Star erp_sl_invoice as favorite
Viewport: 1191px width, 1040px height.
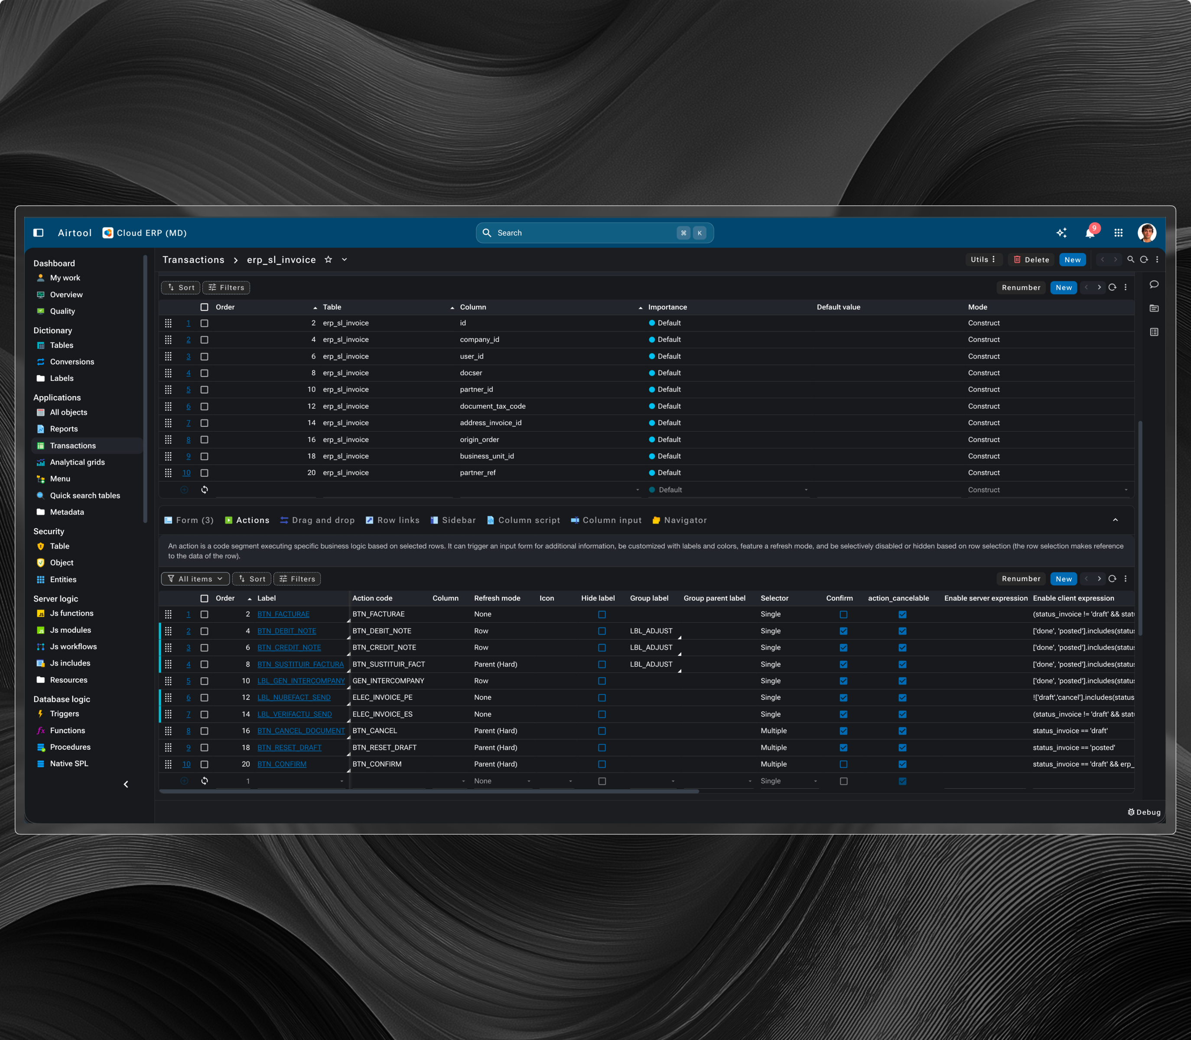tap(328, 260)
